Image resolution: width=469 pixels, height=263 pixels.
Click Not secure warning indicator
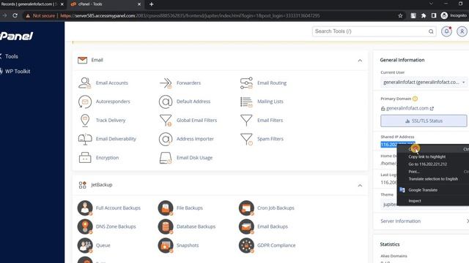coord(40,15)
